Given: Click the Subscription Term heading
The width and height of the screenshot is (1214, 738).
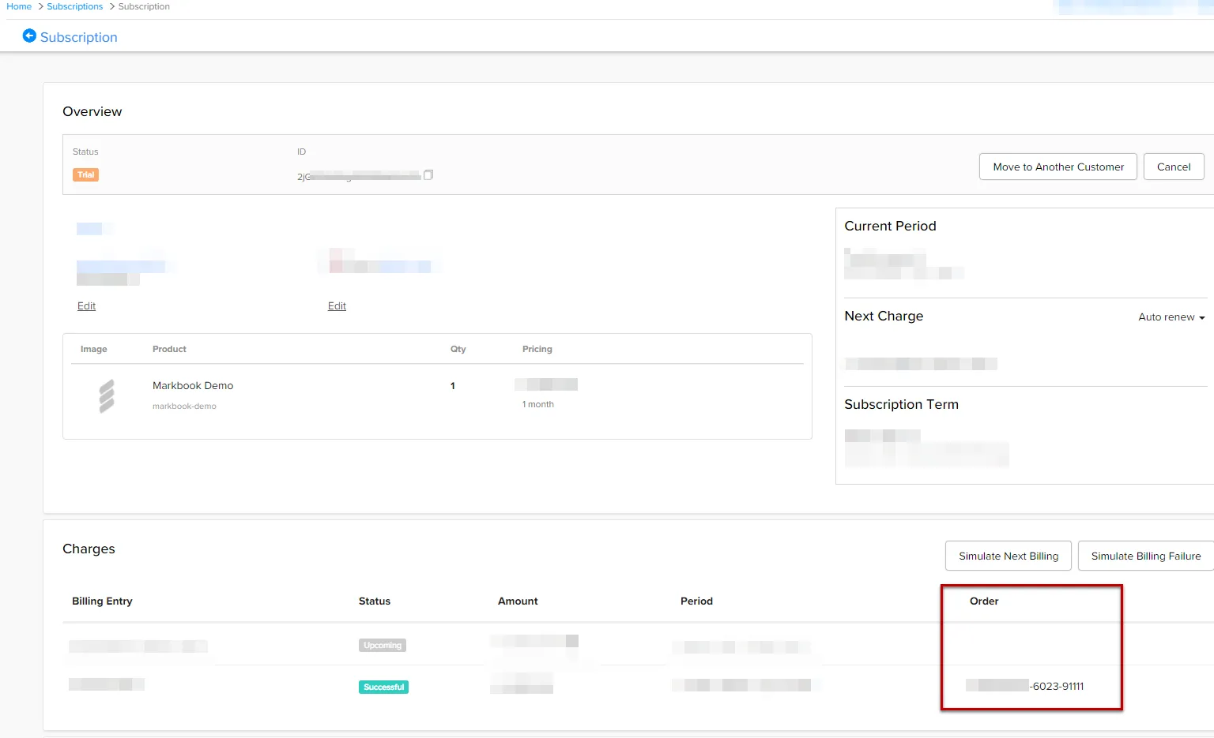Looking at the screenshot, I should [901, 404].
